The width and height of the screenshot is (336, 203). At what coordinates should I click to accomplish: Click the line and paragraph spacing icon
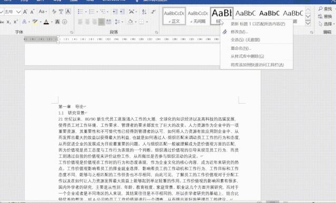(x=117, y=22)
